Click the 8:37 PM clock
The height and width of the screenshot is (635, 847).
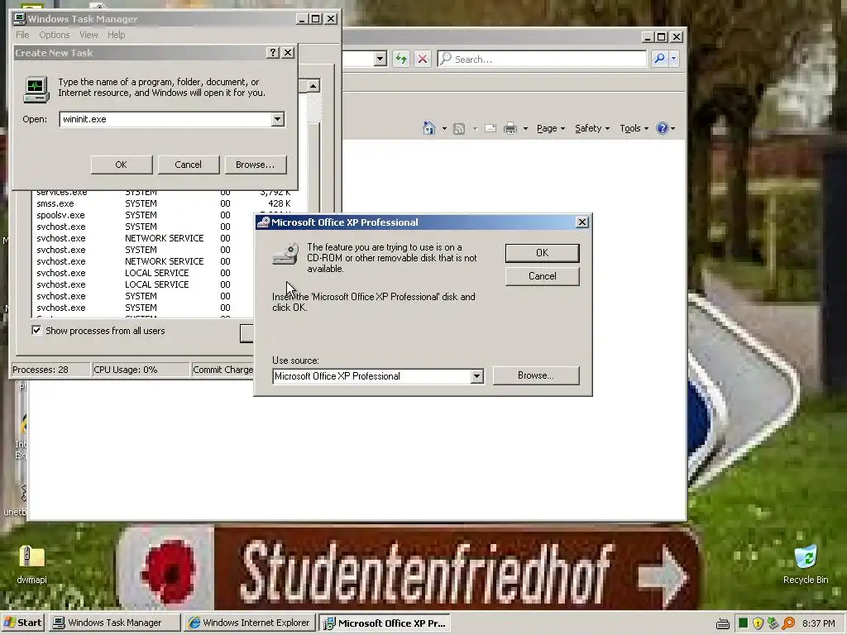tap(818, 623)
